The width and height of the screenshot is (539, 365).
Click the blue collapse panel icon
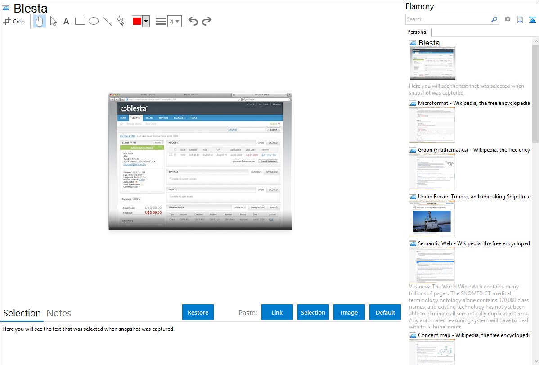(532, 19)
